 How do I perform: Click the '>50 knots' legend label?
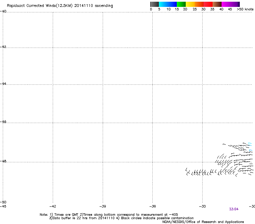245,9
